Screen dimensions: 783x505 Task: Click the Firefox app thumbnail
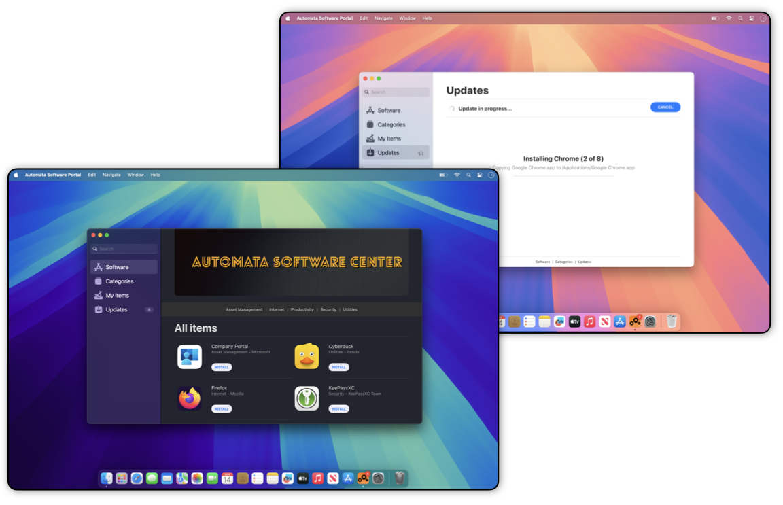click(189, 398)
